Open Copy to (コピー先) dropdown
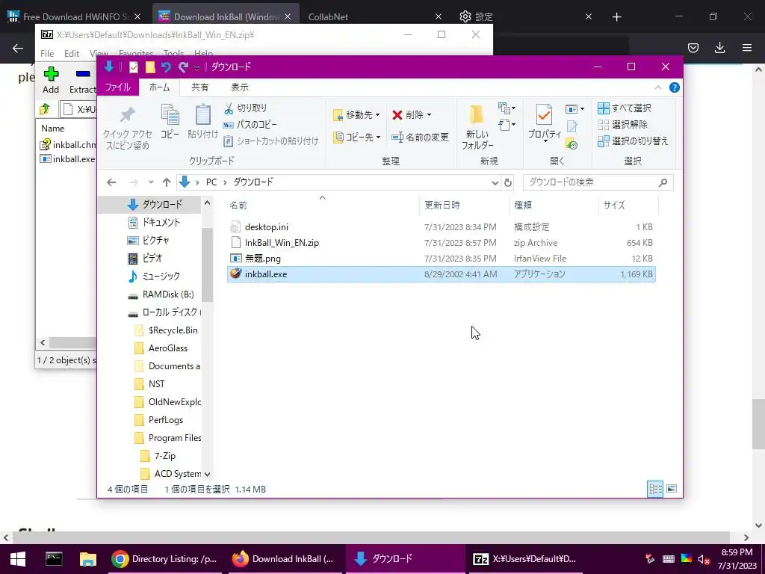Screen dimensions: 765x574 click(356, 138)
